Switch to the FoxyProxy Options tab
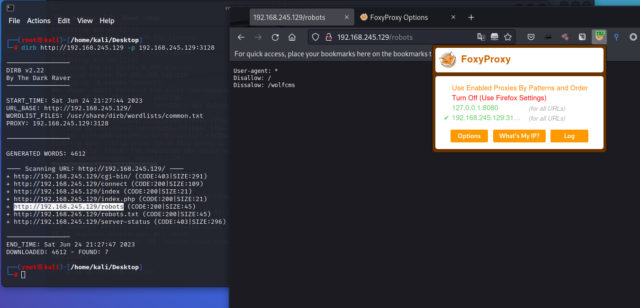 [407, 18]
